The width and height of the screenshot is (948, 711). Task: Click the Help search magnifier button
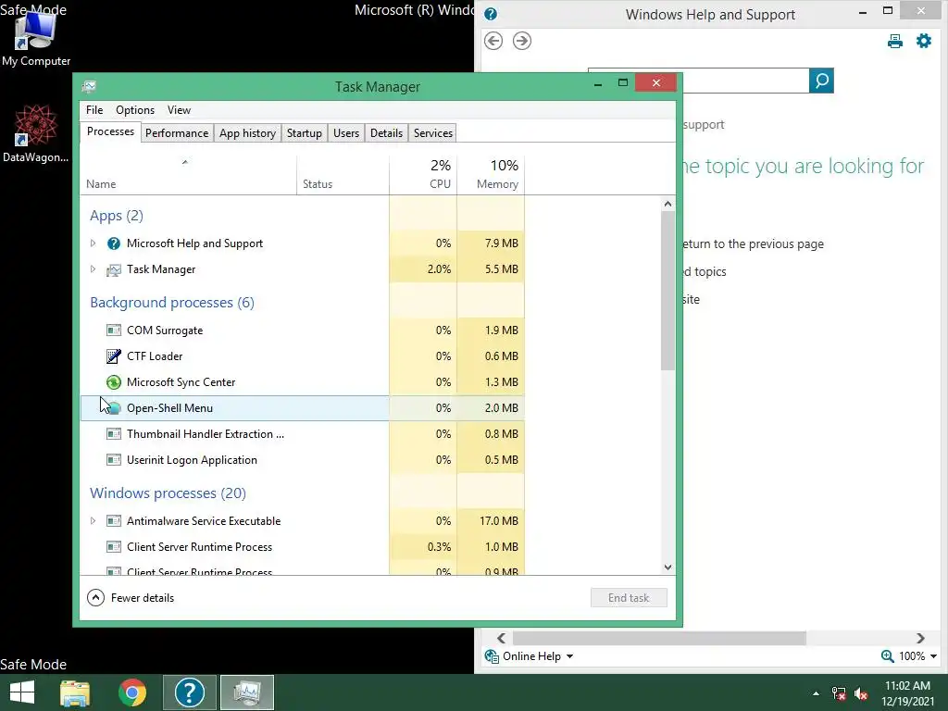(821, 81)
